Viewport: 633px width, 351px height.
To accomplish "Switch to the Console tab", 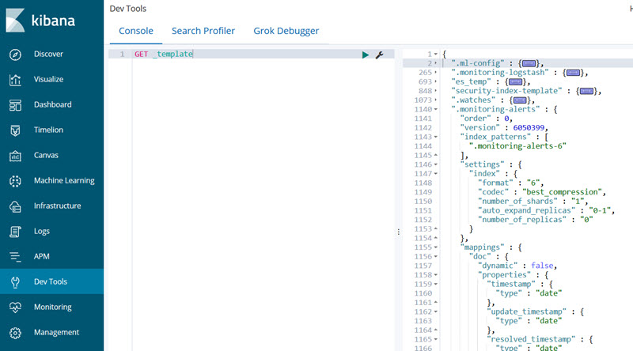I will (136, 31).
